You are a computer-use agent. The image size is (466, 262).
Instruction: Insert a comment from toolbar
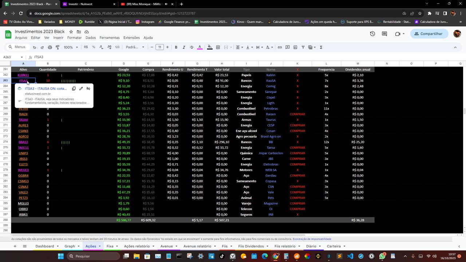(288, 47)
